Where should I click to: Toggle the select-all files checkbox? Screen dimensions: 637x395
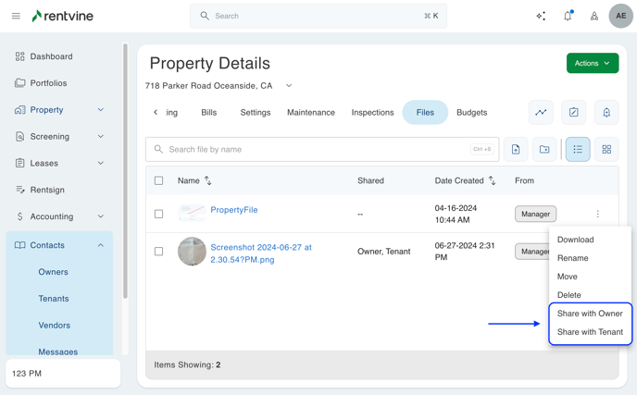click(158, 180)
